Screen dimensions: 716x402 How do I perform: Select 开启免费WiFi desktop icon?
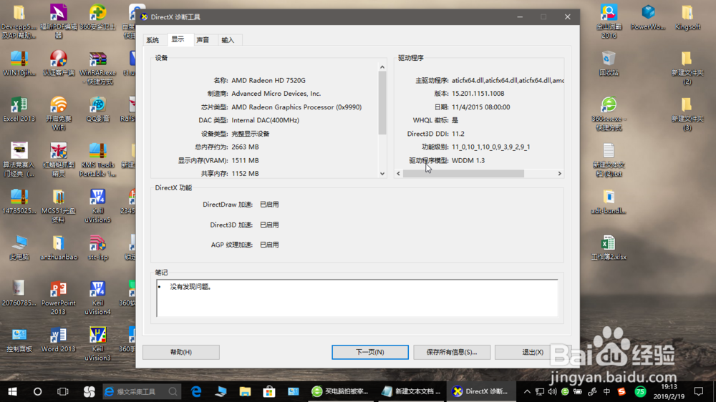(59, 114)
